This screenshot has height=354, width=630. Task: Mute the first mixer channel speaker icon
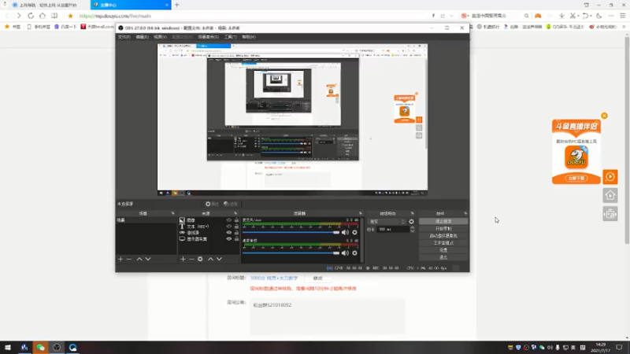pyautogui.click(x=345, y=232)
